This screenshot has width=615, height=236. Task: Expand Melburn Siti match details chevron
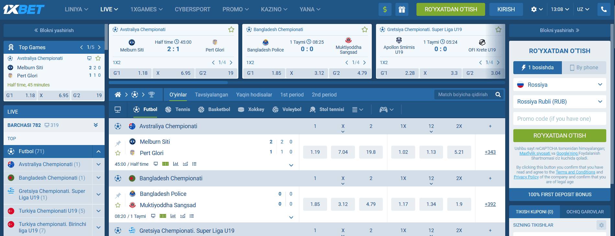(291, 165)
